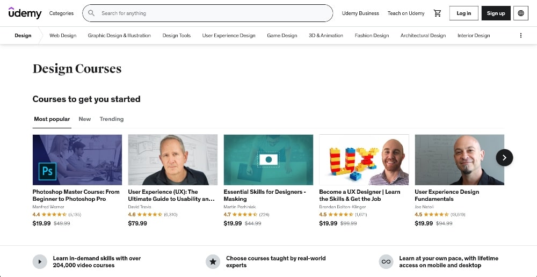Select Design in category bar
Screen dimensions: 537x277
(23, 35)
